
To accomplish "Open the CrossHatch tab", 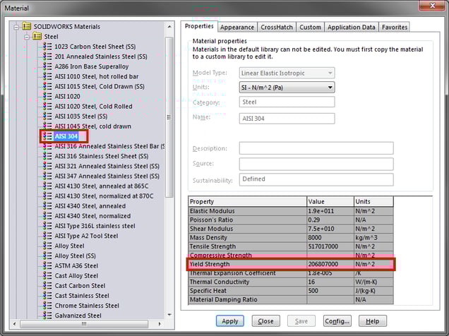I will [x=277, y=28].
